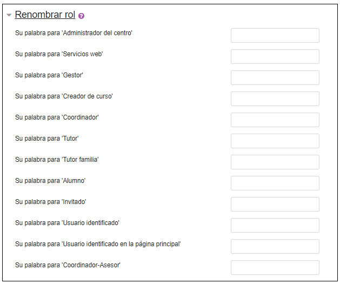
Task: Click label 'Su palabra para Invitado'
Action: (x=50, y=202)
